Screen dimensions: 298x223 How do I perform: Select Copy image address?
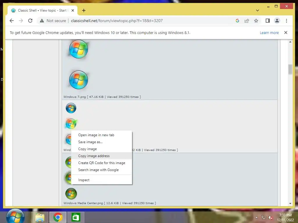(102, 156)
